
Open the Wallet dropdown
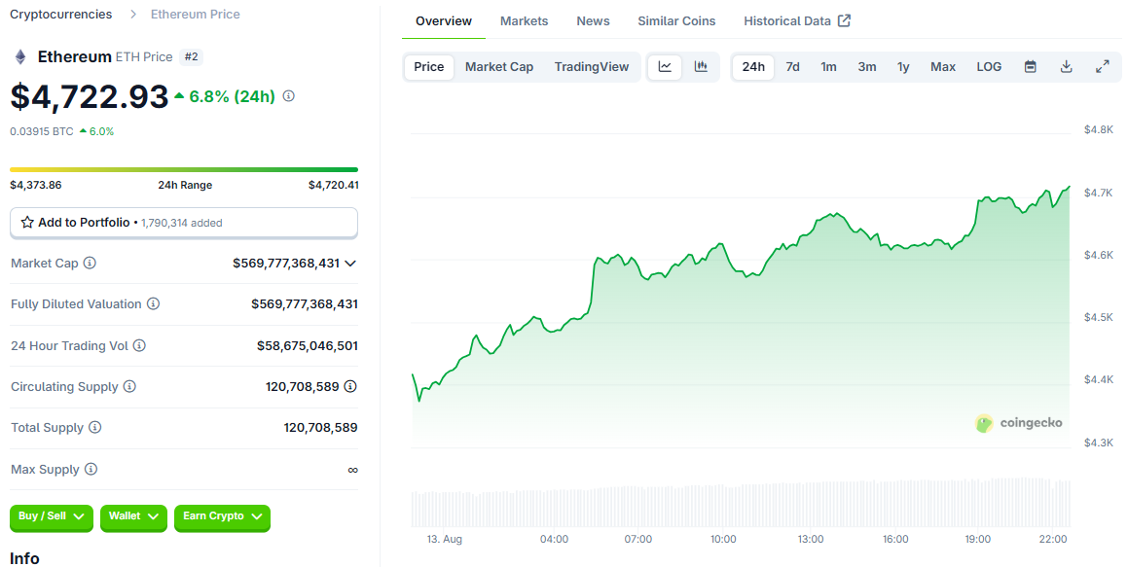pos(133,516)
